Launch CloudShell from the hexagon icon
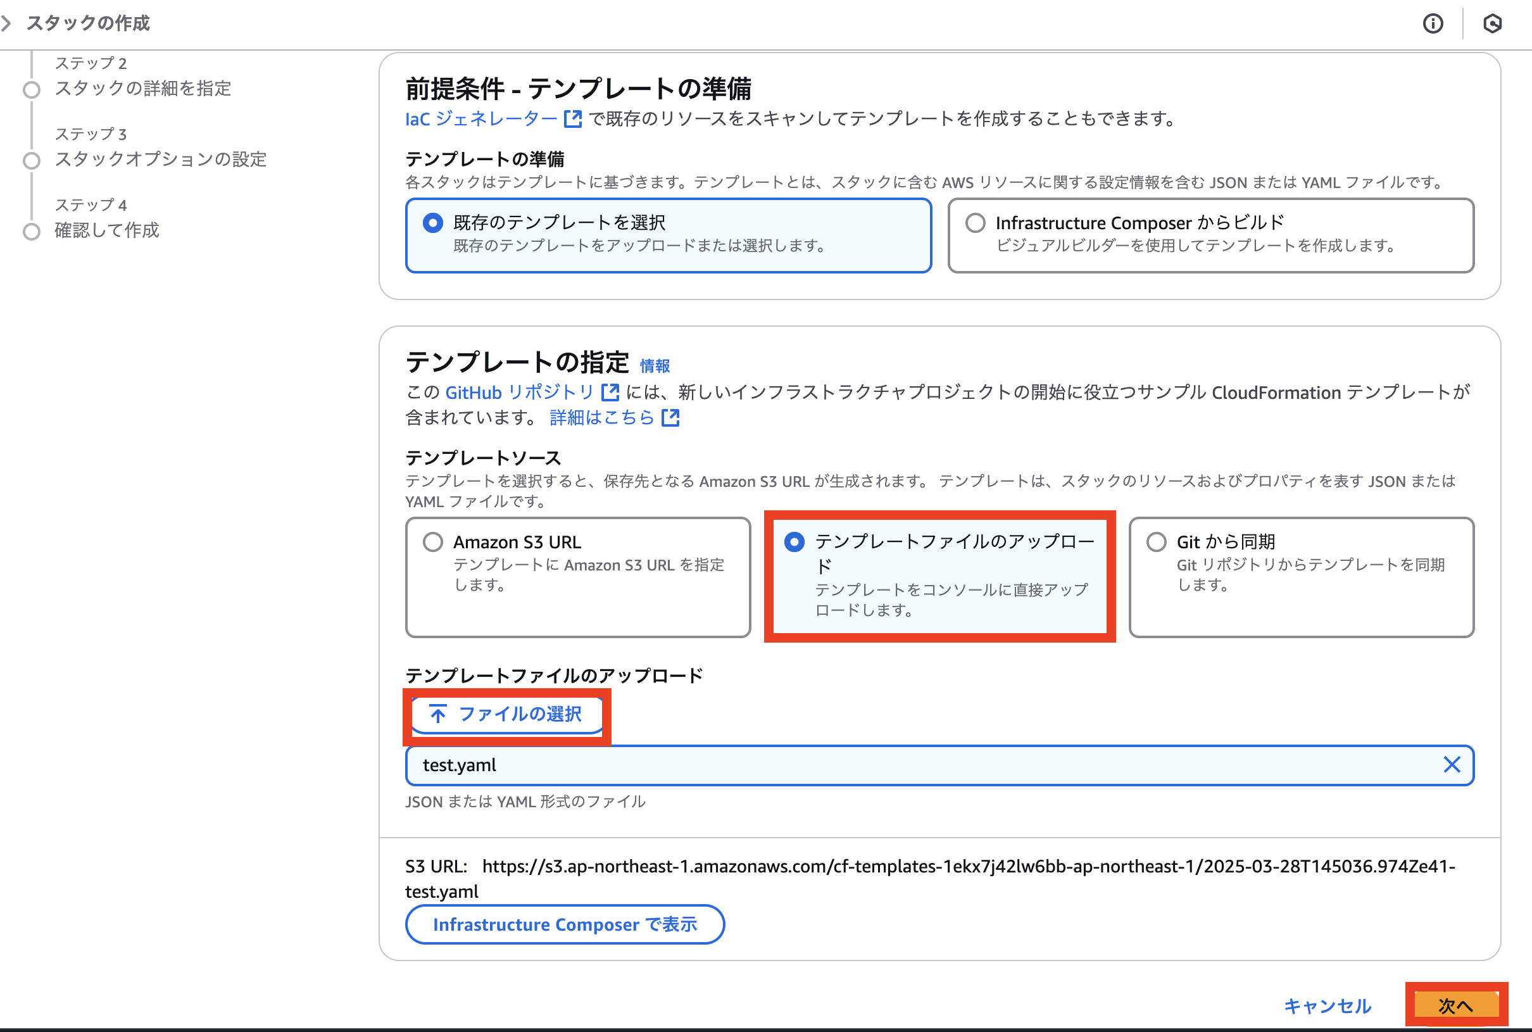 pos(1493,23)
